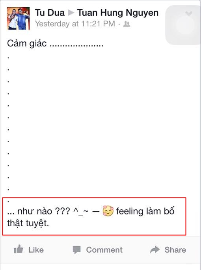Tap the thumbs-up Like icon

pos(18,249)
